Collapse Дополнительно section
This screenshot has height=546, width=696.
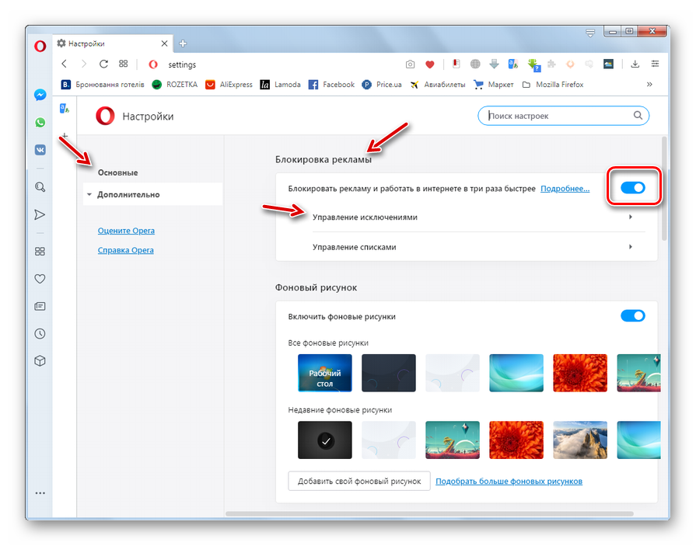click(x=152, y=195)
